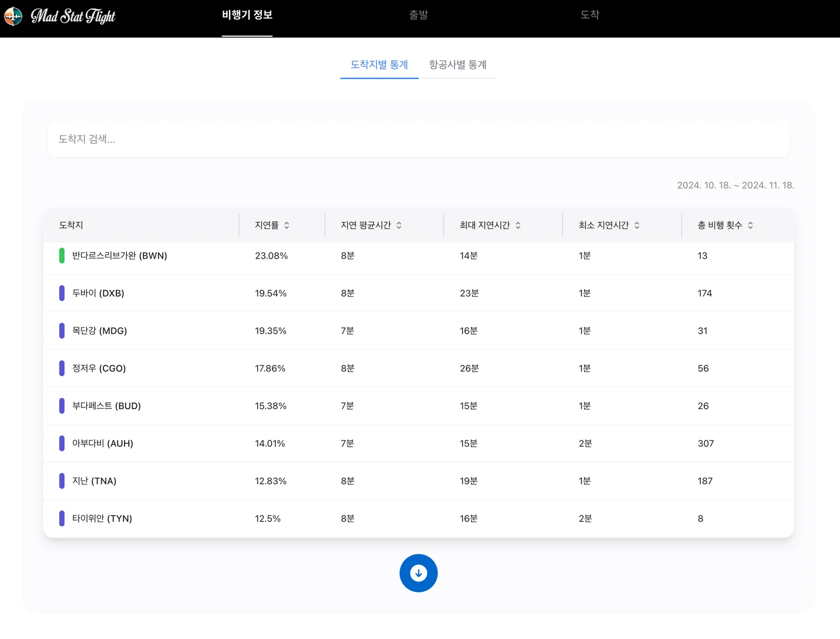Sort by 최소 지연시간 column arrows

click(637, 225)
